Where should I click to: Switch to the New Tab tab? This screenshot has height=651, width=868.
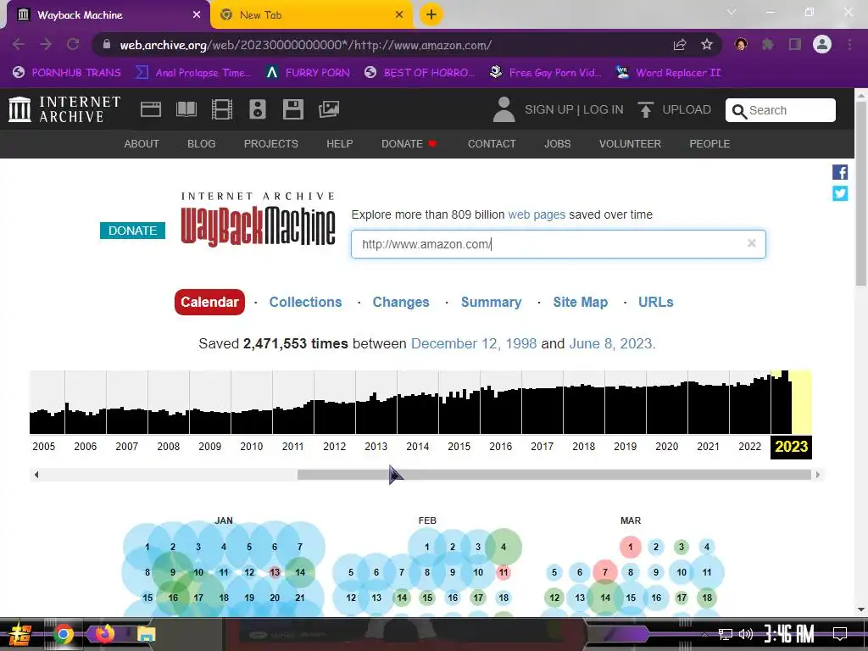pos(312,15)
